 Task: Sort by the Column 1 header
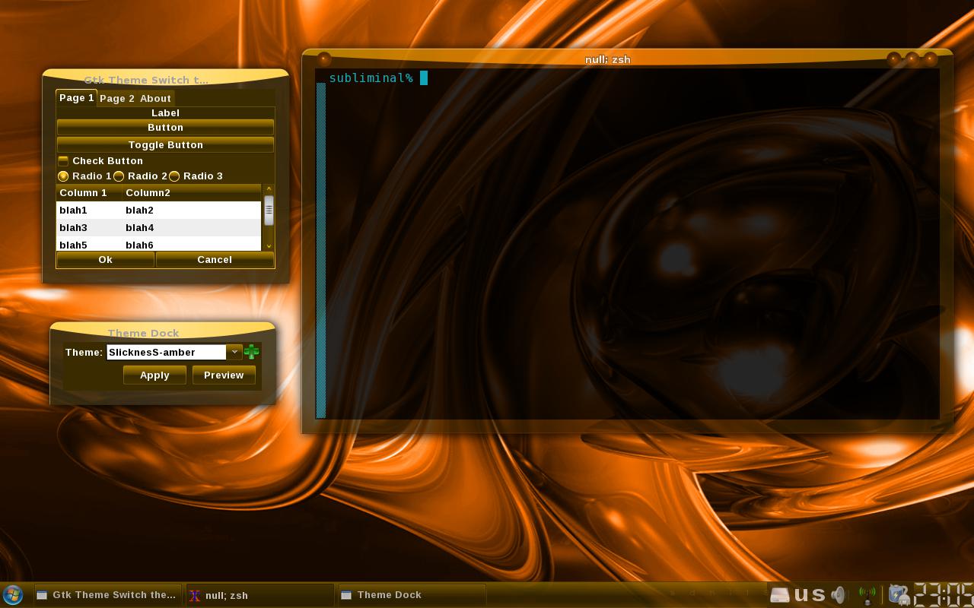click(89, 193)
